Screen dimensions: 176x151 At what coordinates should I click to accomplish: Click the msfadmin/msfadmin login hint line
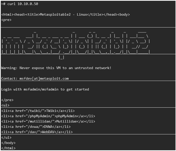[x=45, y=89]
